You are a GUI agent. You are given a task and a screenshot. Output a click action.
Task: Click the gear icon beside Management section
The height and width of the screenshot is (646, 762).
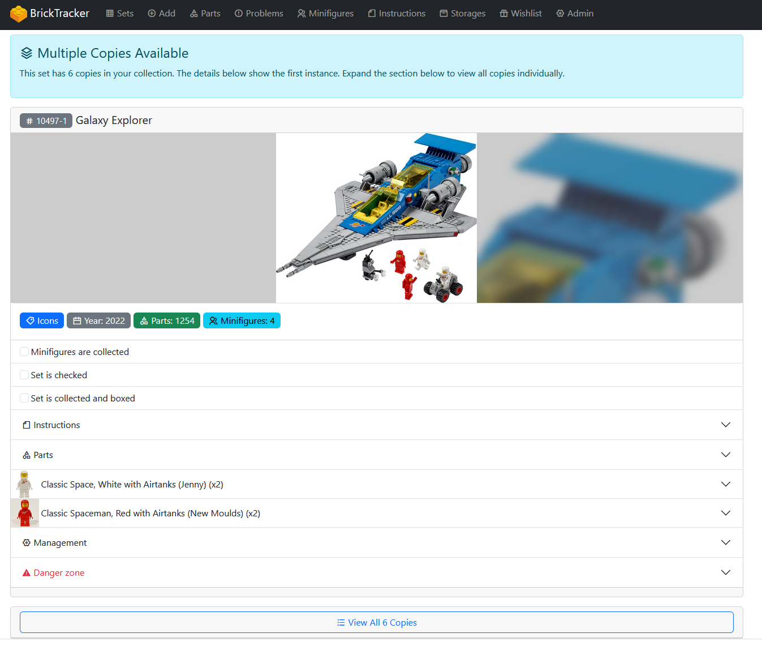[27, 543]
